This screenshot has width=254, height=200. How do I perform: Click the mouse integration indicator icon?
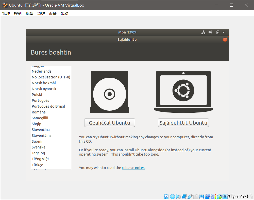pyautogui.click(x=219, y=197)
